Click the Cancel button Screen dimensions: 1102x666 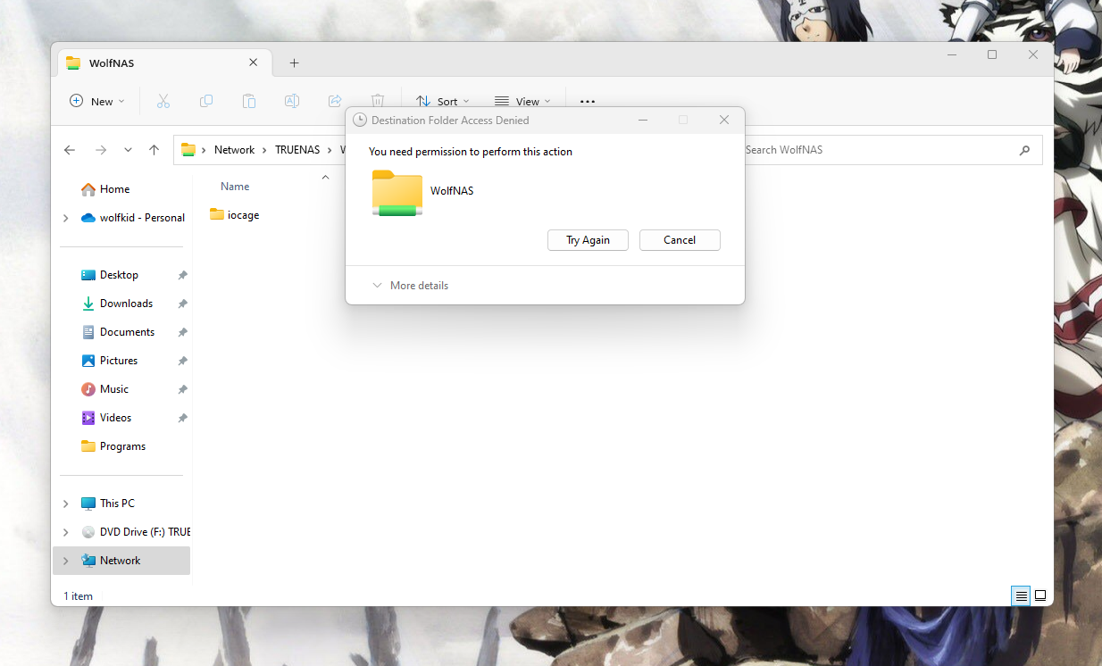tap(680, 240)
